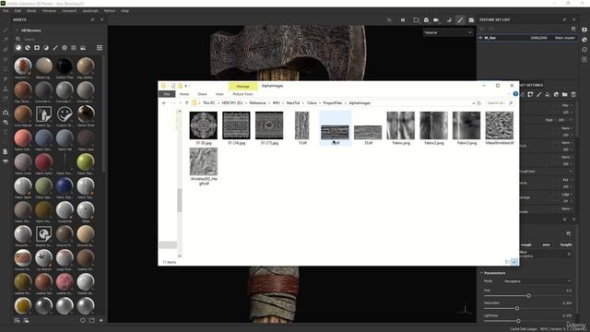Click Reference in Explorer breadcrumb
Viewport: 590px width, 332px height.
[258, 102]
